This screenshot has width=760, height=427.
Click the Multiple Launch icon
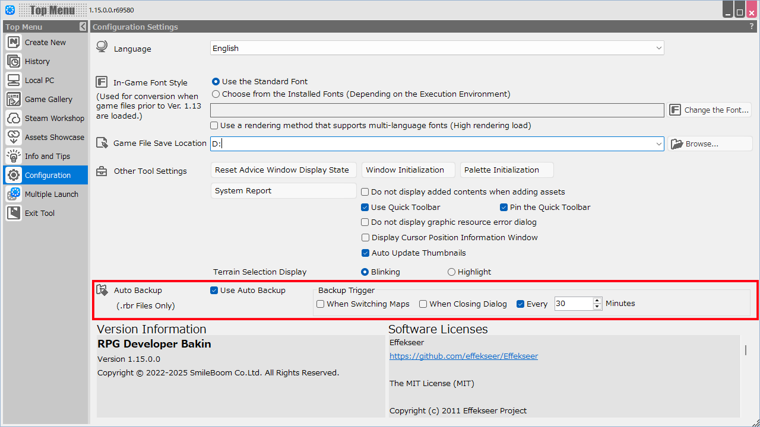14,195
